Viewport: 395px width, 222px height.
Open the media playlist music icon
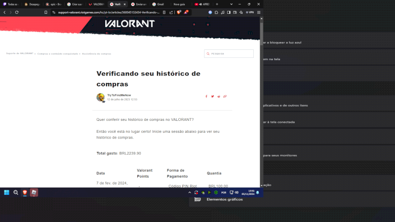pyautogui.click(x=223, y=12)
